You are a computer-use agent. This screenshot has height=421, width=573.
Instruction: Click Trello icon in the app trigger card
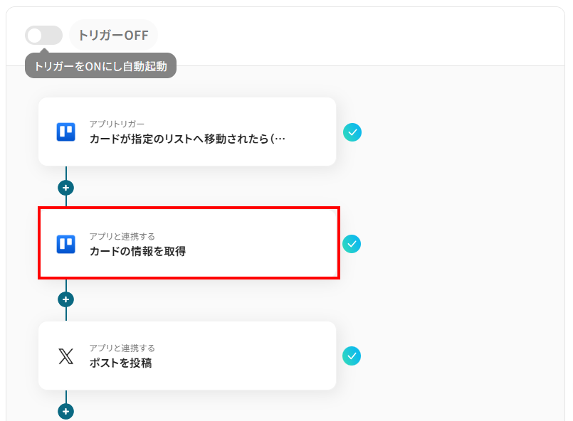click(65, 132)
